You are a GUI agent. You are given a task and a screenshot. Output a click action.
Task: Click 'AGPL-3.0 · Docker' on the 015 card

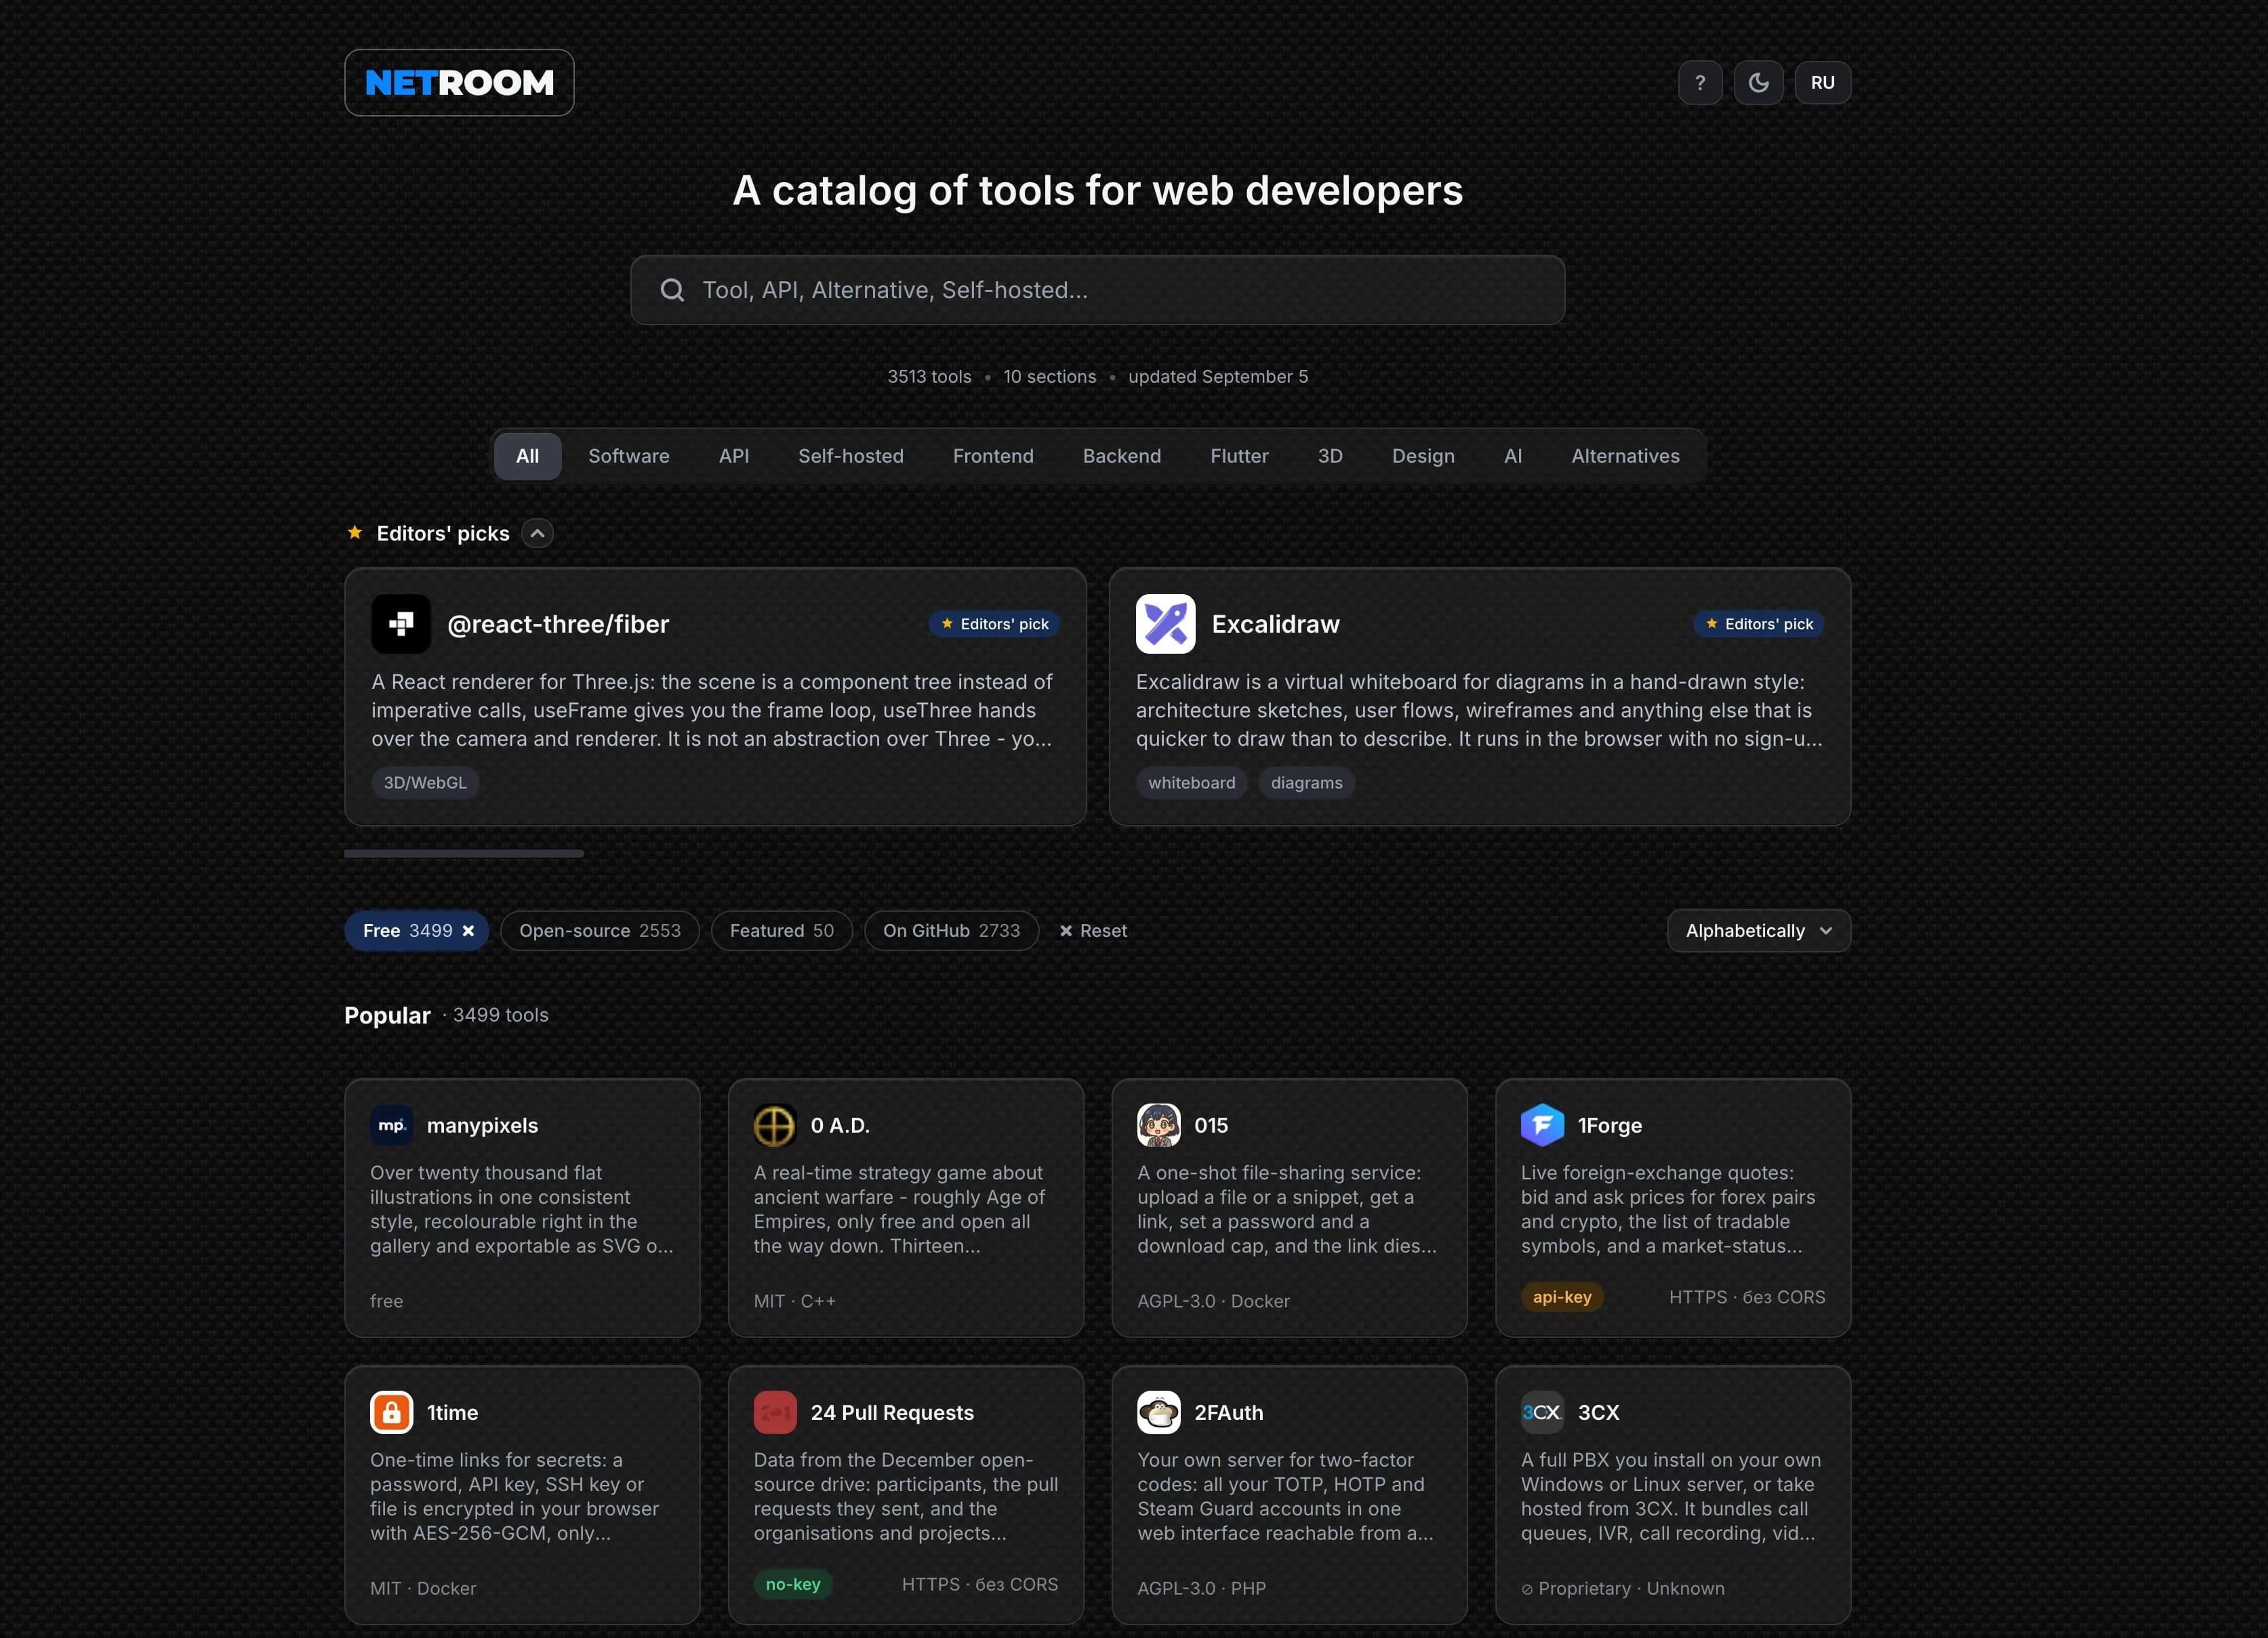pos(1213,1301)
